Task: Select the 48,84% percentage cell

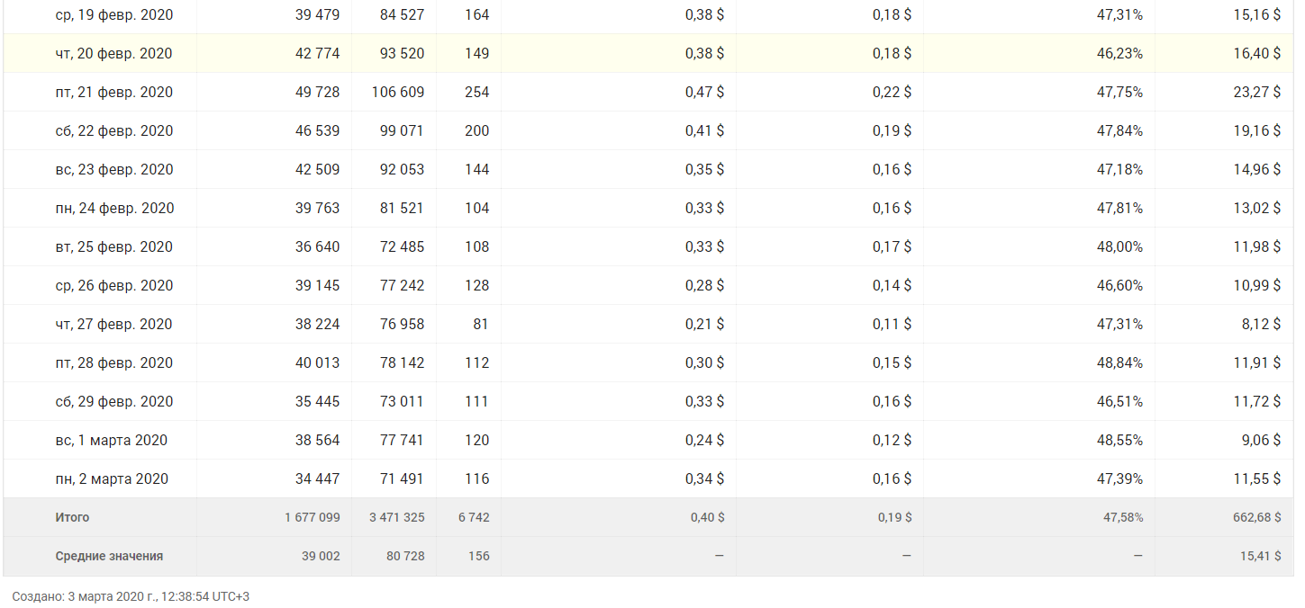Action: pos(1119,363)
